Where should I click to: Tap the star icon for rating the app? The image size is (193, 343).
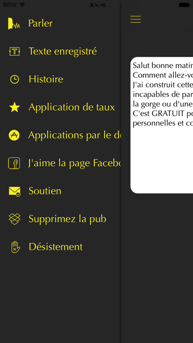click(15, 107)
